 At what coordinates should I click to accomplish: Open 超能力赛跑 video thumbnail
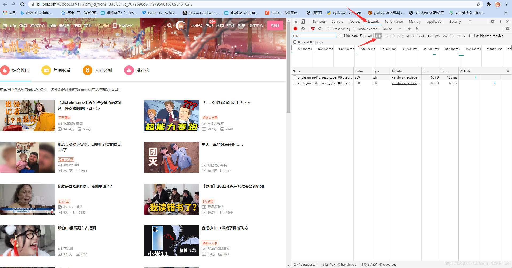pyautogui.click(x=172, y=116)
